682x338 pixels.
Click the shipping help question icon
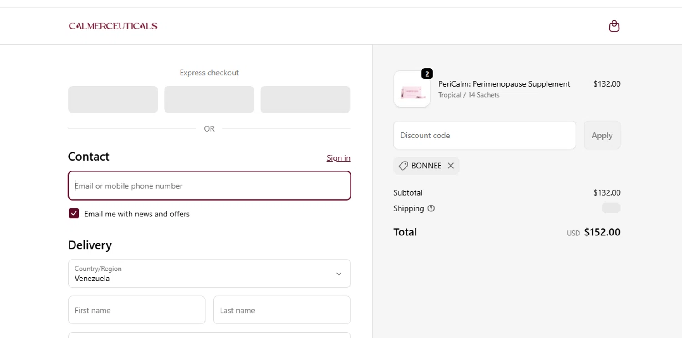pyautogui.click(x=431, y=208)
